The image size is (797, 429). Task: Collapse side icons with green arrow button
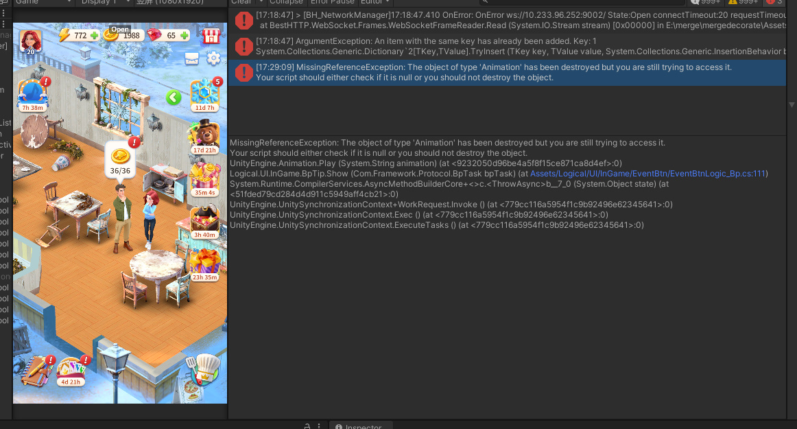(174, 97)
